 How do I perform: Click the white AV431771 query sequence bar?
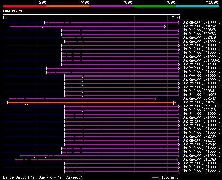[92, 14]
